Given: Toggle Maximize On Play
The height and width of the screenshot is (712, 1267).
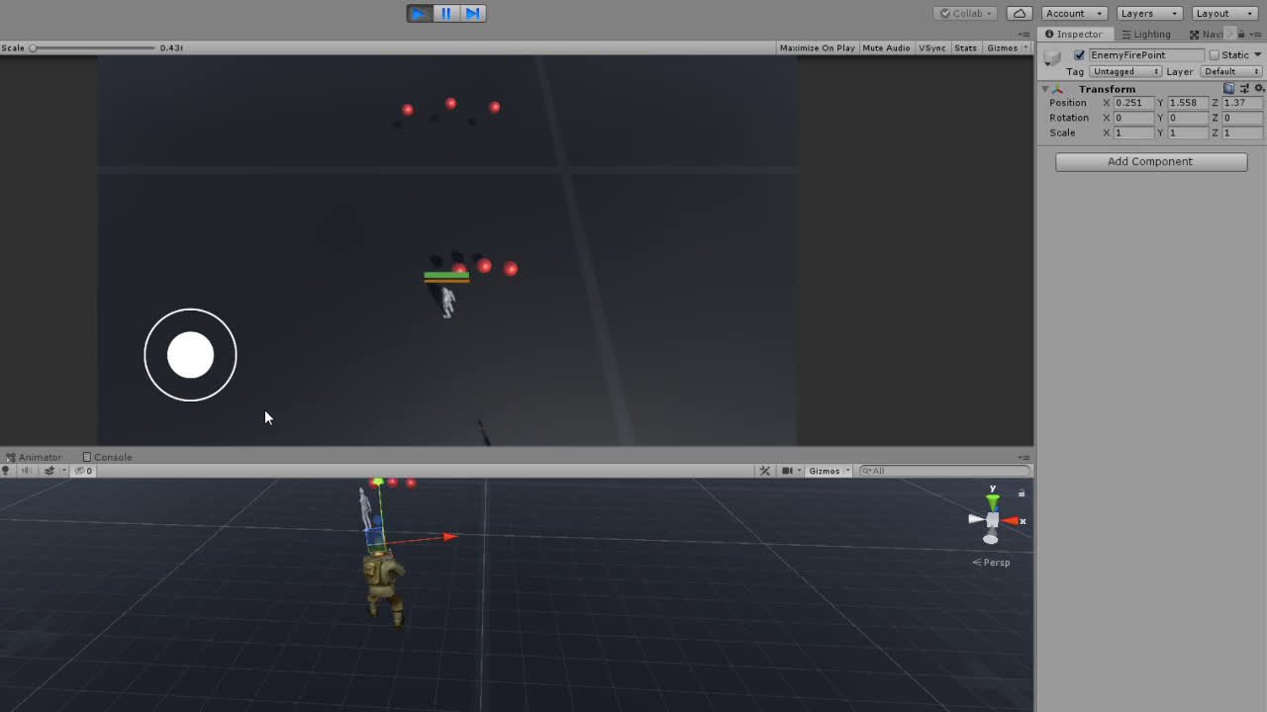Looking at the screenshot, I should (817, 47).
